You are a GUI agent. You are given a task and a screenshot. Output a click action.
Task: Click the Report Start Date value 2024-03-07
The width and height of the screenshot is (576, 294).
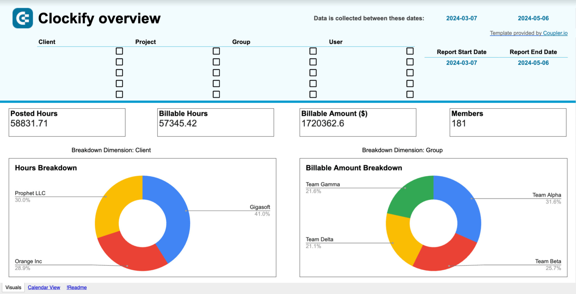[x=462, y=62]
